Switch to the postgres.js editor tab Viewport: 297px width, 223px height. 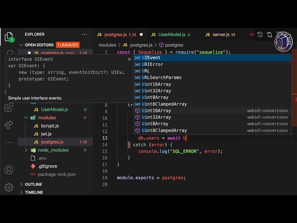coord(120,34)
